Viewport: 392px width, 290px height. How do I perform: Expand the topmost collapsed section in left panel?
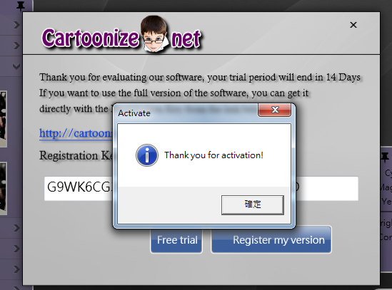tap(16, 25)
